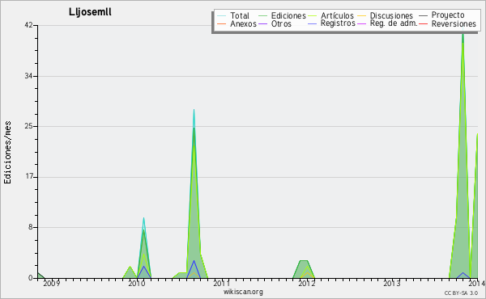The height and width of the screenshot is (299, 486).
Task: Select the Proyecto legend entry
Action: [441, 15]
